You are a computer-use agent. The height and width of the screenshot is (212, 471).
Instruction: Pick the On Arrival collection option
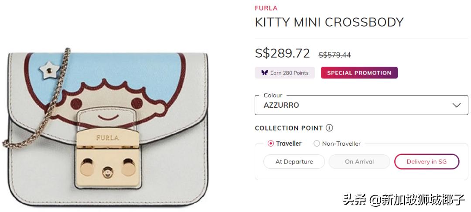359,161
